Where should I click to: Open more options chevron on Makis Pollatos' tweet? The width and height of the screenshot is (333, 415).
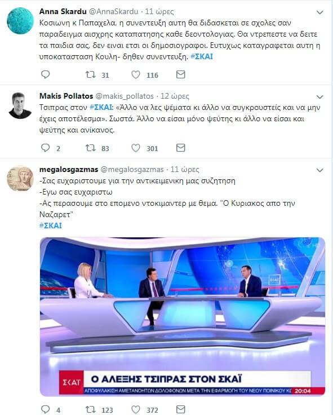[320, 97]
